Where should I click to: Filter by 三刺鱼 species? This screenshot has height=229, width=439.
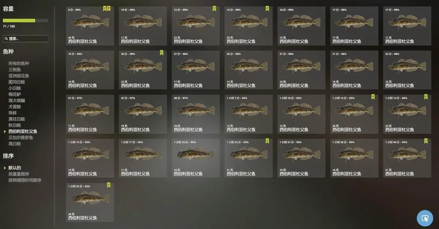click(15, 70)
